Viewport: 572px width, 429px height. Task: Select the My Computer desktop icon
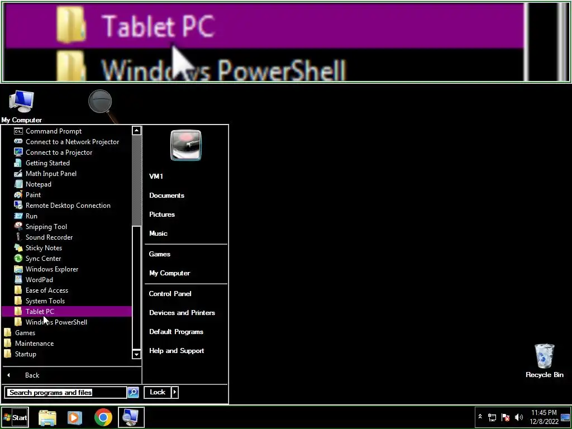pyautogui.click(x=22, y=107)
